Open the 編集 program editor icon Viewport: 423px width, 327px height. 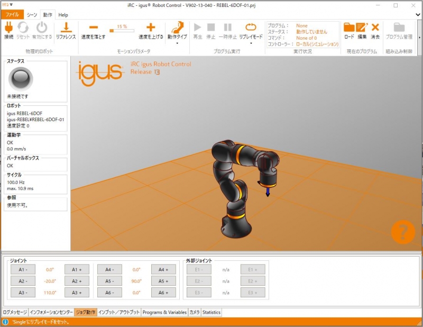[362, 28]
